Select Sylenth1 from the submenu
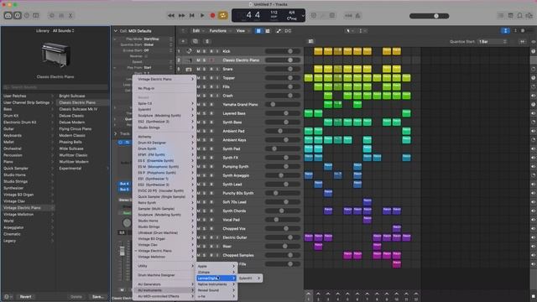Viewport: 537px width, 302px height. pyautogui.click(x=250, y=278)
